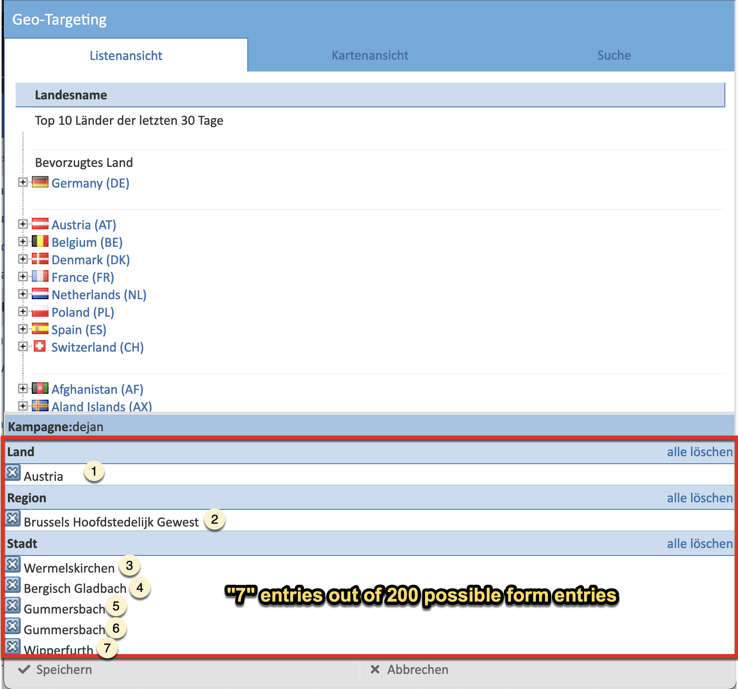This screenshot has width=738, height=689.
Task: Select the Poland (PL) country link
Action: click(x=83, y=312)
